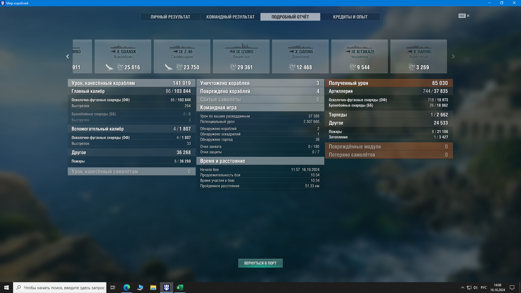This screenshot has height=293, width=521.
Task: Open Microsoft Edge from taskbar
Action: click(x=126, y=288)
